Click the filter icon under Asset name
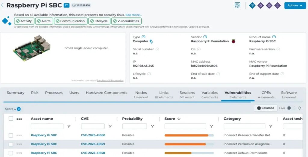This screenshot has height=157, width=308. pyautogui.click(x=69, y=126)
